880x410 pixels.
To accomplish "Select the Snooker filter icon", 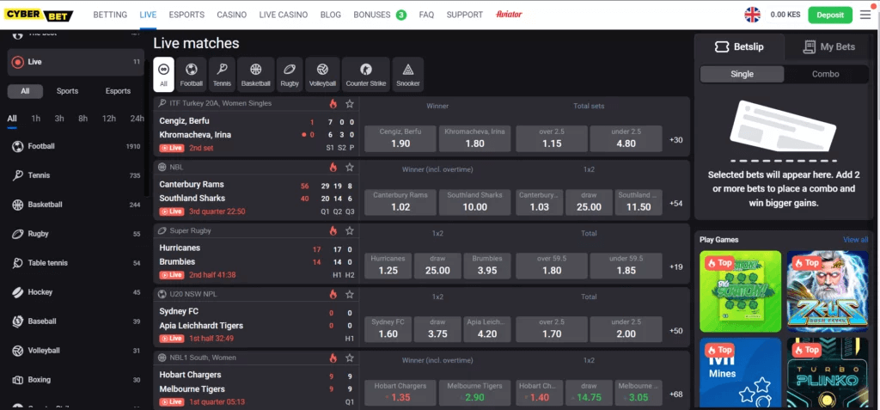I will click(408, 75).
